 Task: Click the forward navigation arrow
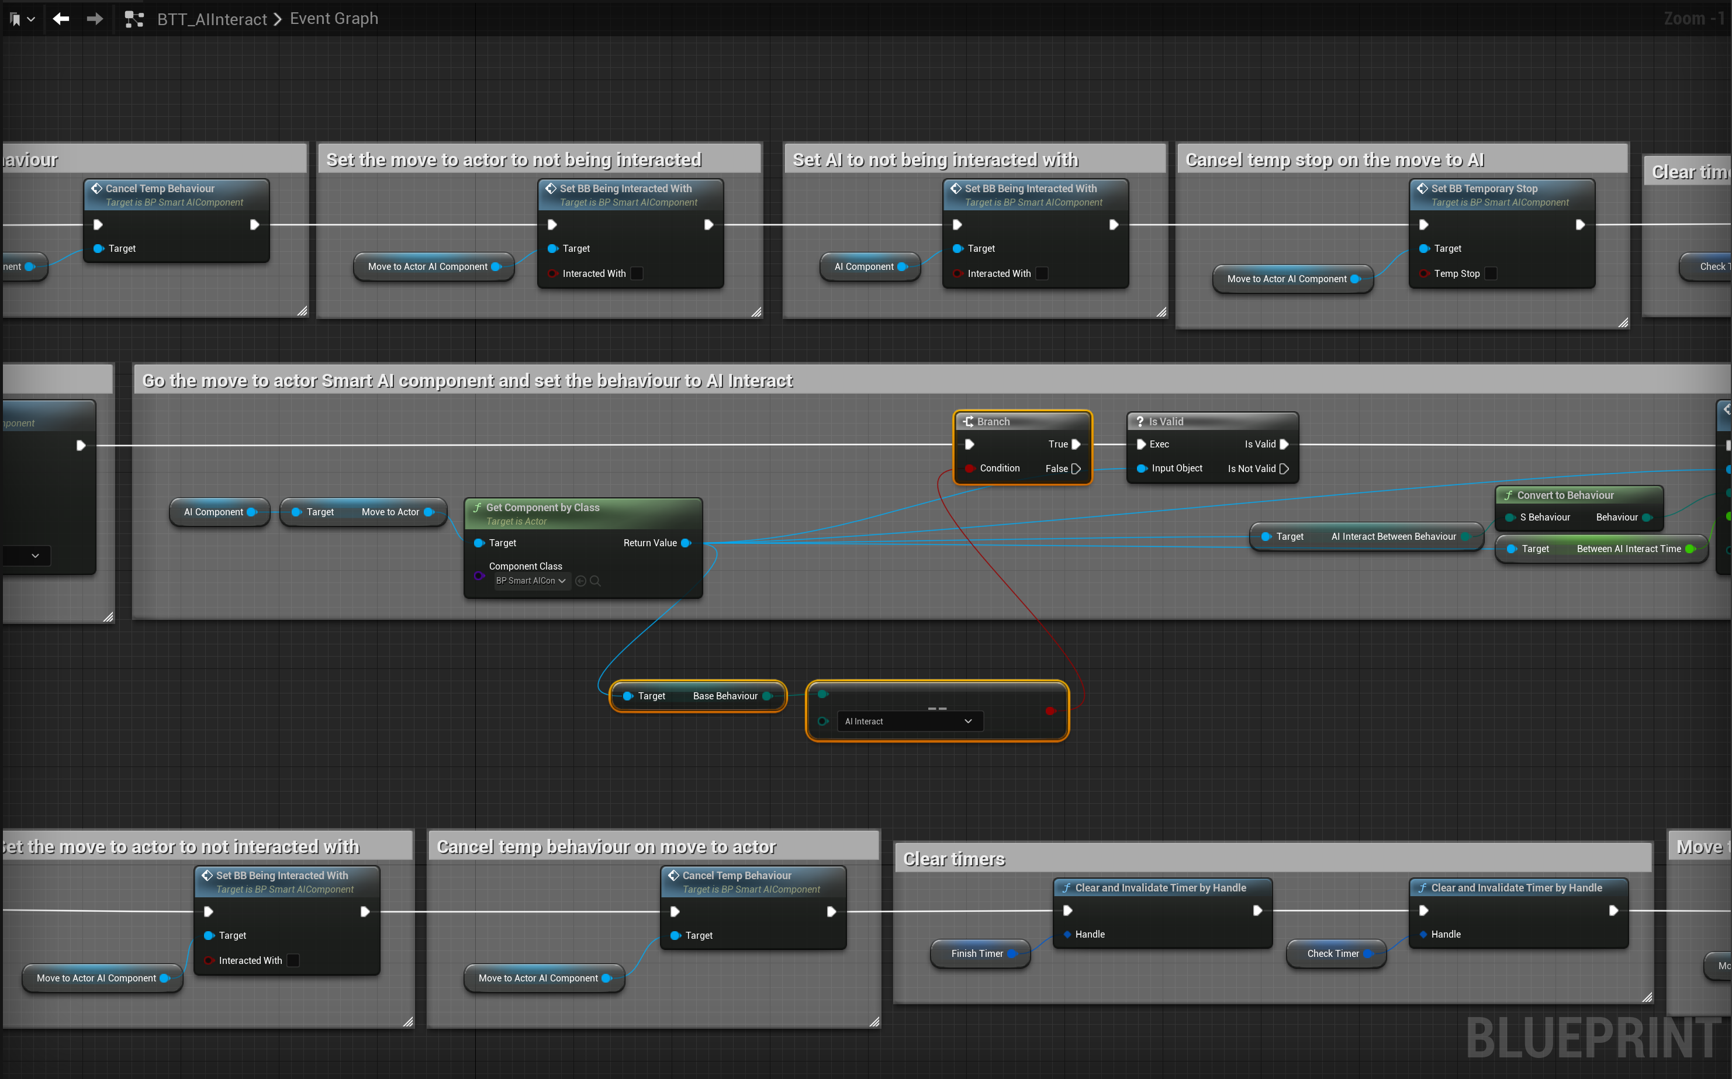tap(94, 19)
